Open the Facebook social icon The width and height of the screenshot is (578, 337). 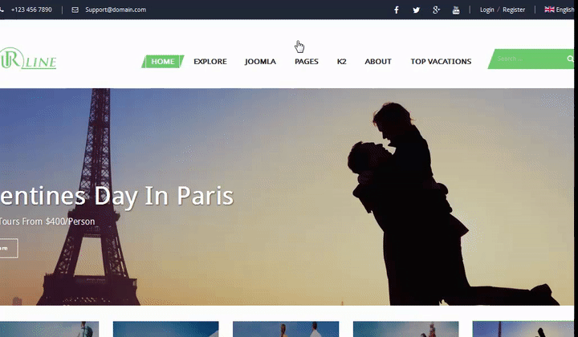(x=396, y=10)
